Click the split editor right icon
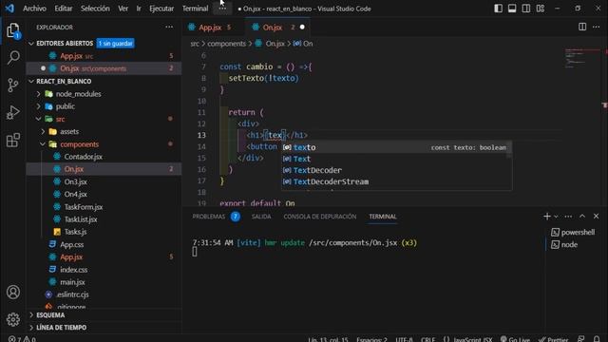608x342 pixels. pyautogui.click(x=582, y=27)
